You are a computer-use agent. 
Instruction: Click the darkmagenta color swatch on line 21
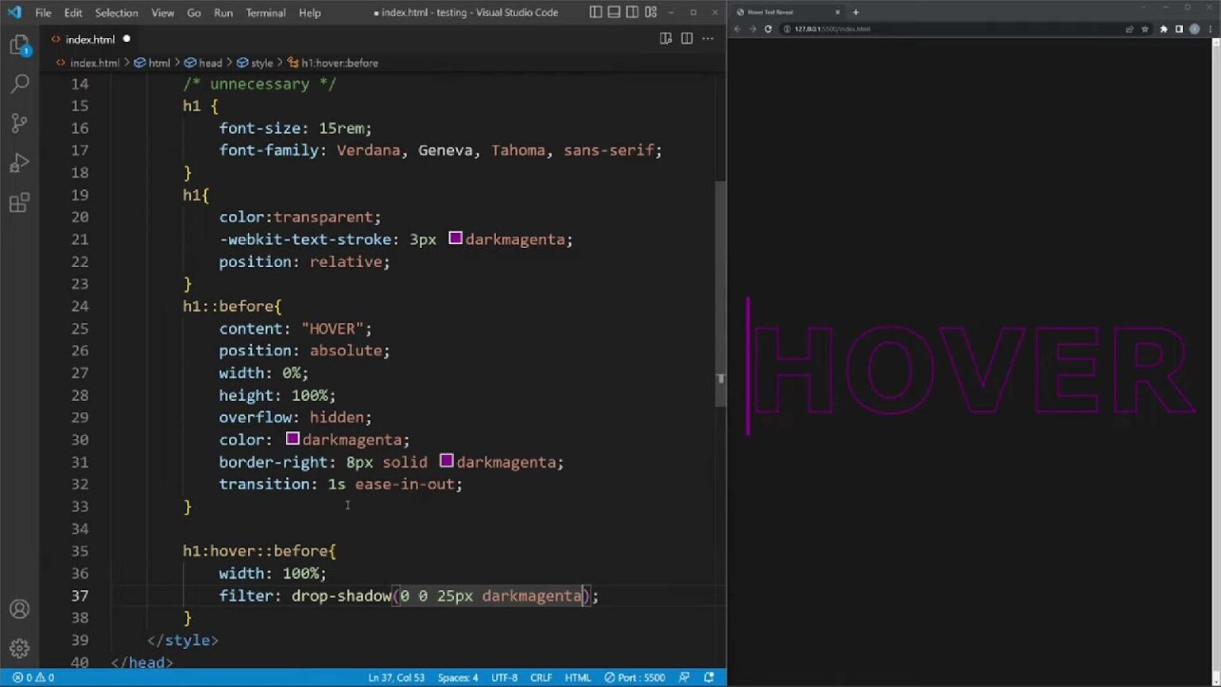[455, 239]
